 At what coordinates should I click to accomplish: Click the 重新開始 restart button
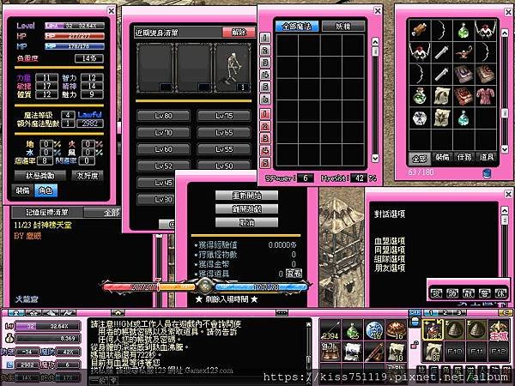point(246,196)
